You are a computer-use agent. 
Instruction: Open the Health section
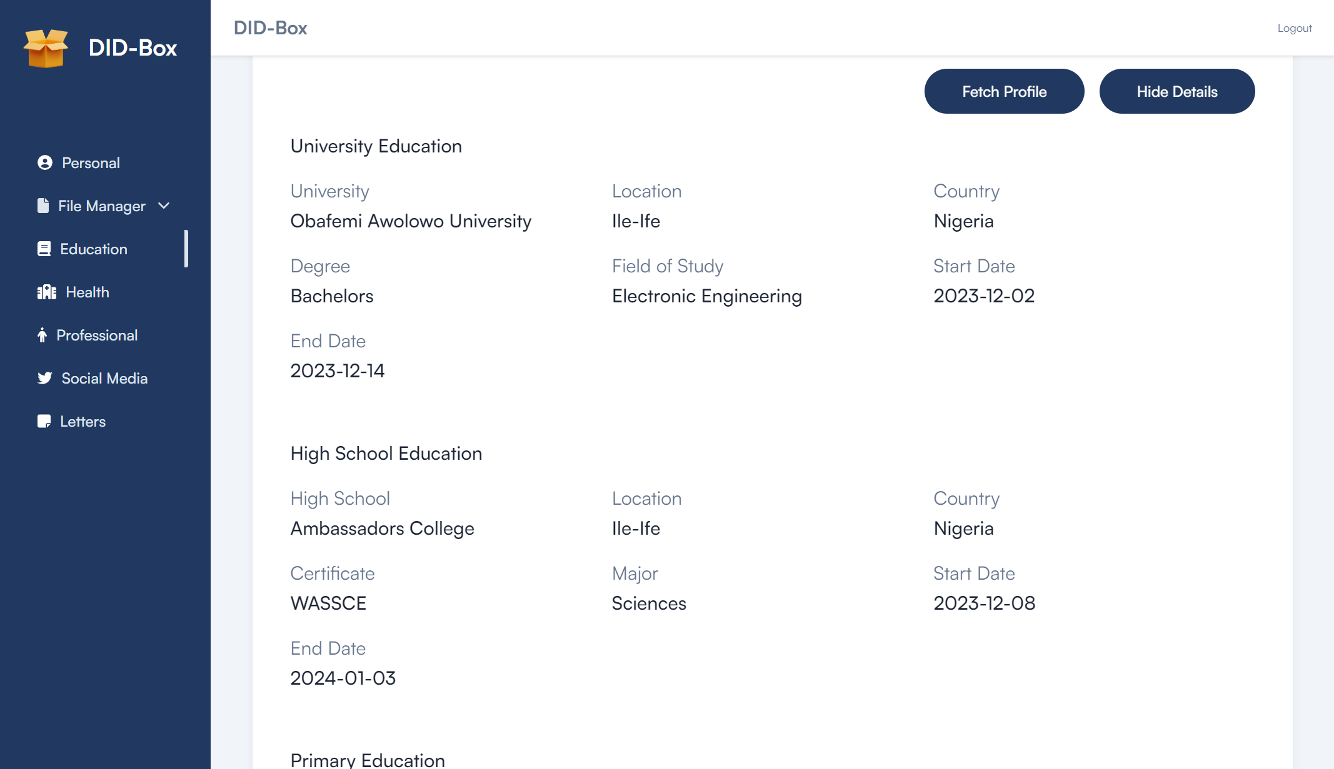(x=88, y=292)
